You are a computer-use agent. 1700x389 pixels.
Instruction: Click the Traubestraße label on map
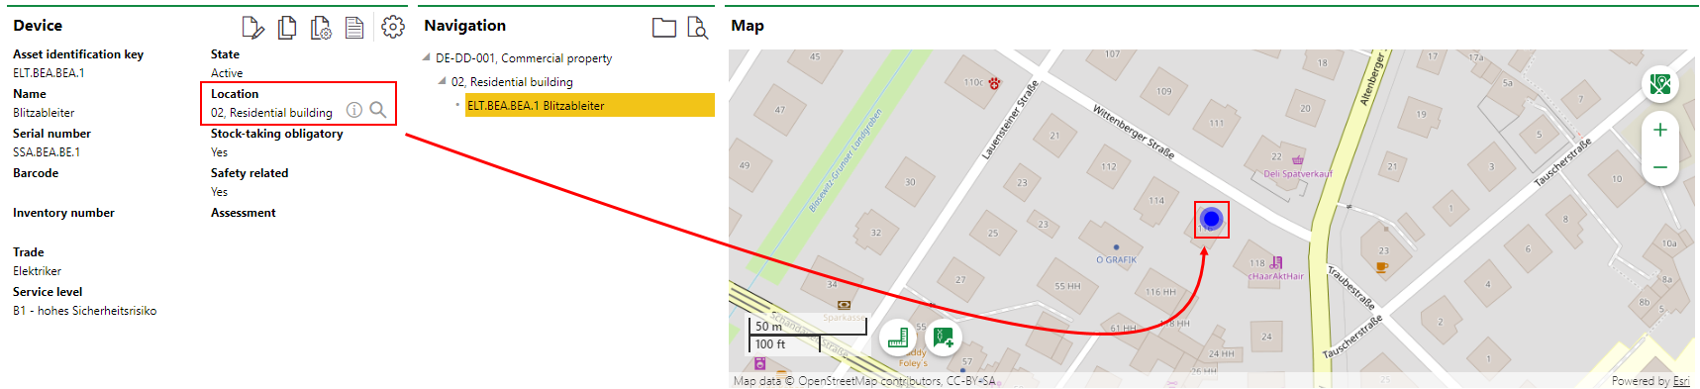click(1351, 288)
